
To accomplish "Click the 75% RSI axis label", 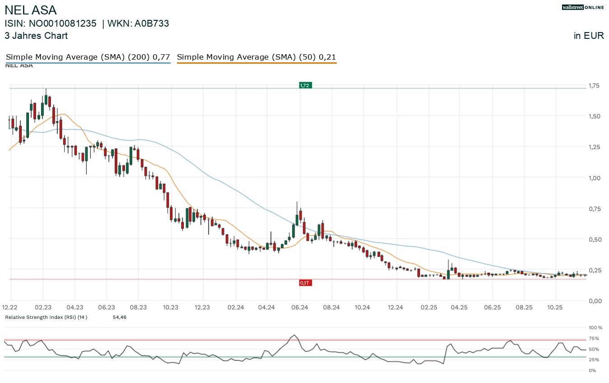I will coord(594,338).
